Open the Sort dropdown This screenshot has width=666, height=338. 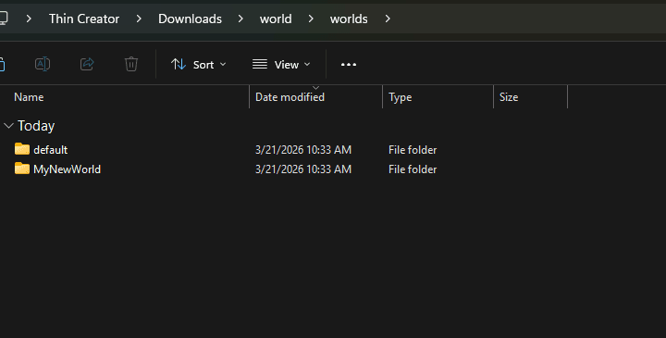pos(198,65)
